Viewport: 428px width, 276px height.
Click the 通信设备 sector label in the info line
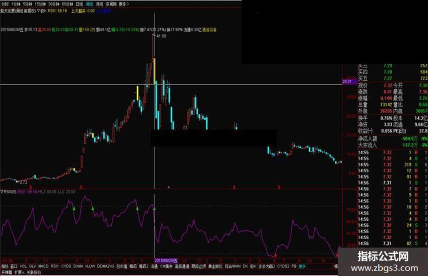[x=209, y=29]
